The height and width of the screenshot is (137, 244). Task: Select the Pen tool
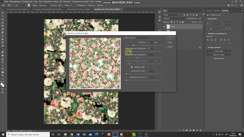tap(3, 59)
